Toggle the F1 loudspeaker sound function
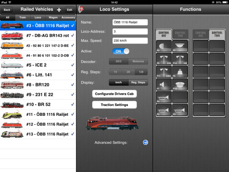Screen dimensions: 229x172 pos(164,84)
